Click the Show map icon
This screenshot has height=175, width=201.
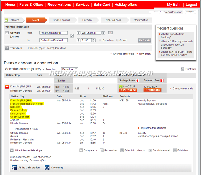47,168
